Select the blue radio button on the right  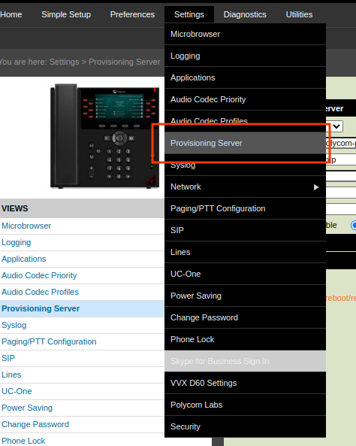click(354, 226)
